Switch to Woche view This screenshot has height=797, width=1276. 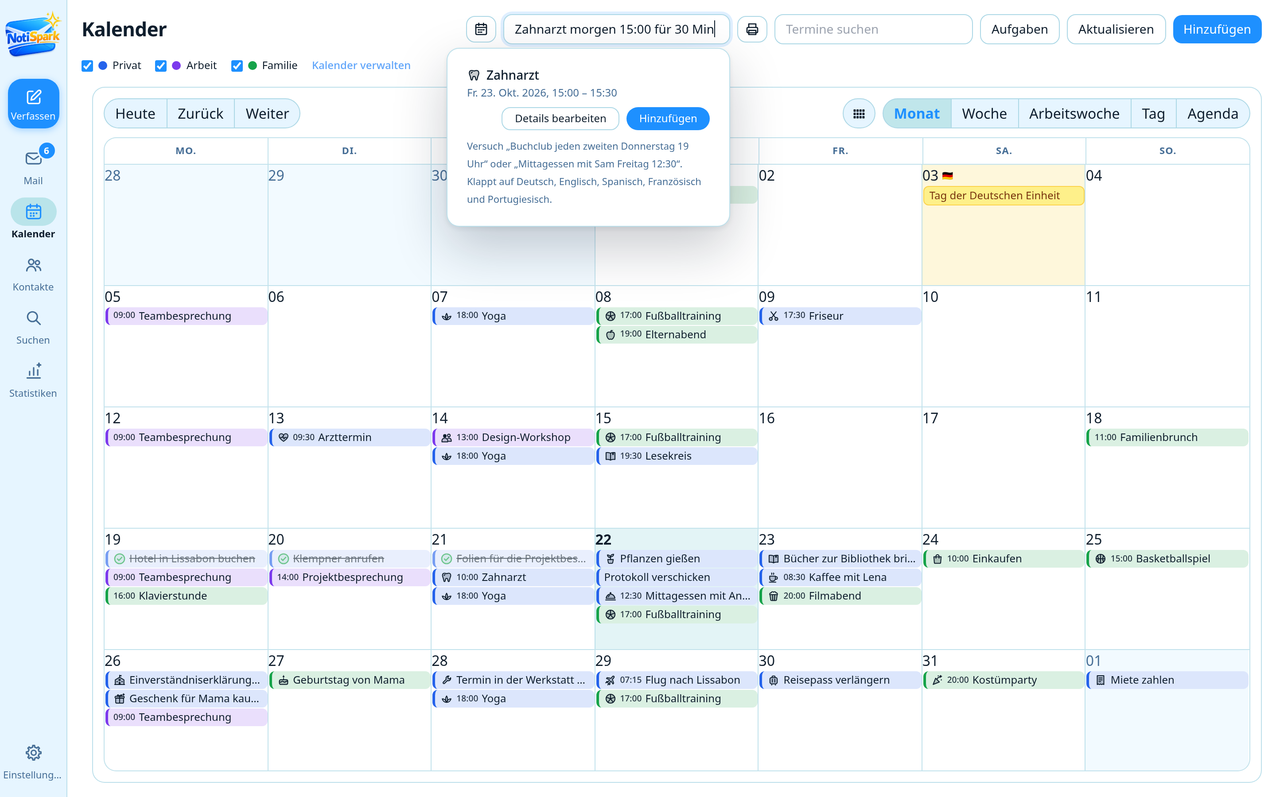click(984, 113)
